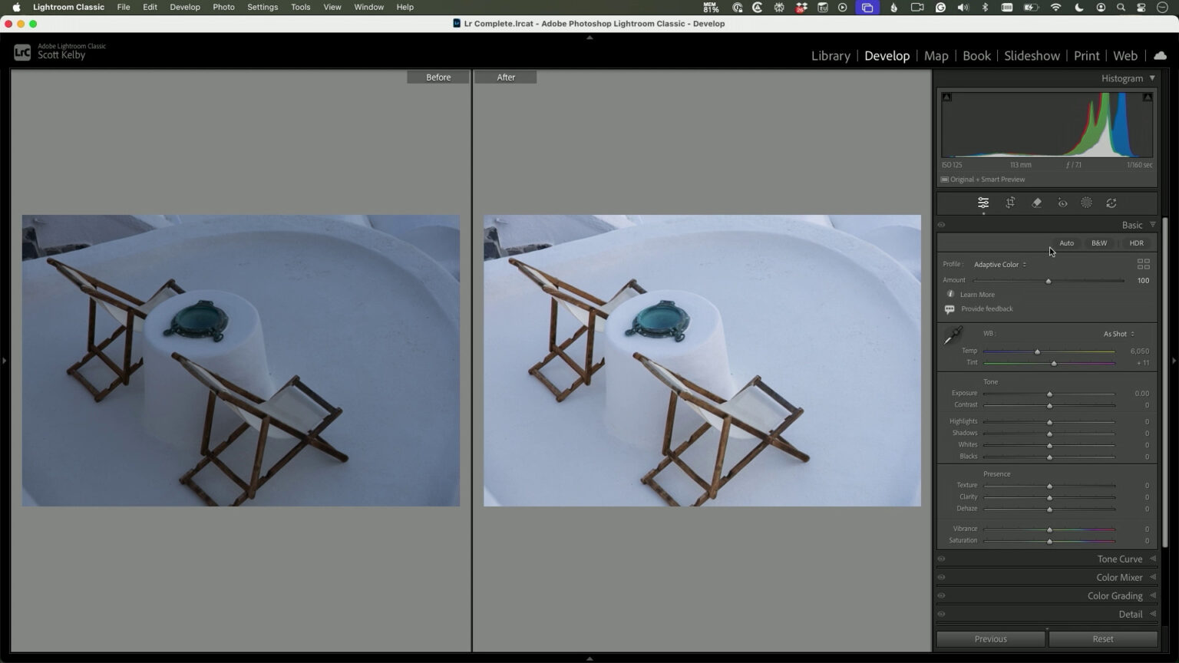Open the Photo menu

223,7
